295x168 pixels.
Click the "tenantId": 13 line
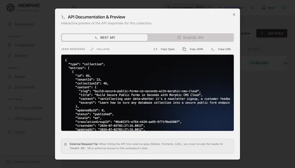tap(88, 79)
